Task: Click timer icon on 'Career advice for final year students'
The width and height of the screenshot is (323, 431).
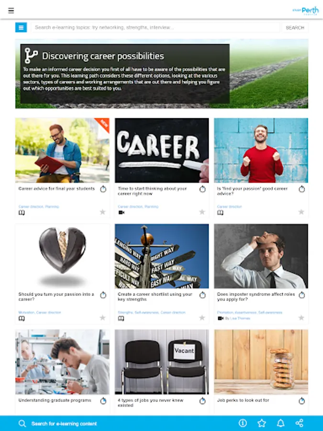Action: pos(103,189)
